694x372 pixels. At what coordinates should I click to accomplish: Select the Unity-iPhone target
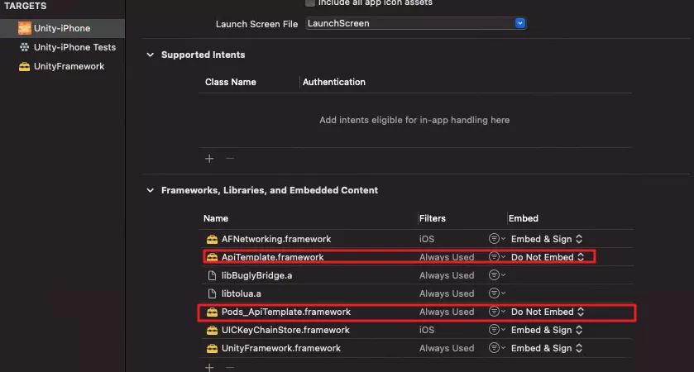click(62, 28)
